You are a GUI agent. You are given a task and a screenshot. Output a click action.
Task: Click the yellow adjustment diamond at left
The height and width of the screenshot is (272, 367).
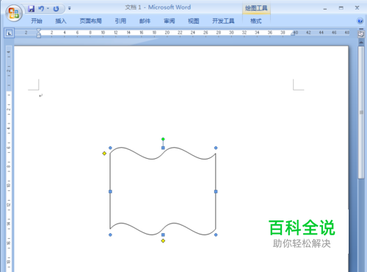click(x=104, y=154)
